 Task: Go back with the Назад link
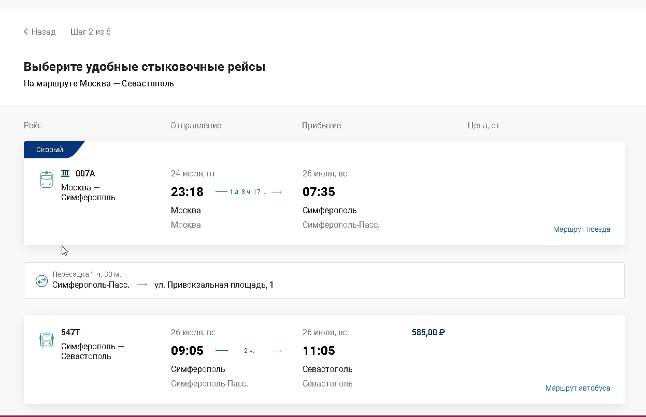pyautogui.click(x=43, y=32)
